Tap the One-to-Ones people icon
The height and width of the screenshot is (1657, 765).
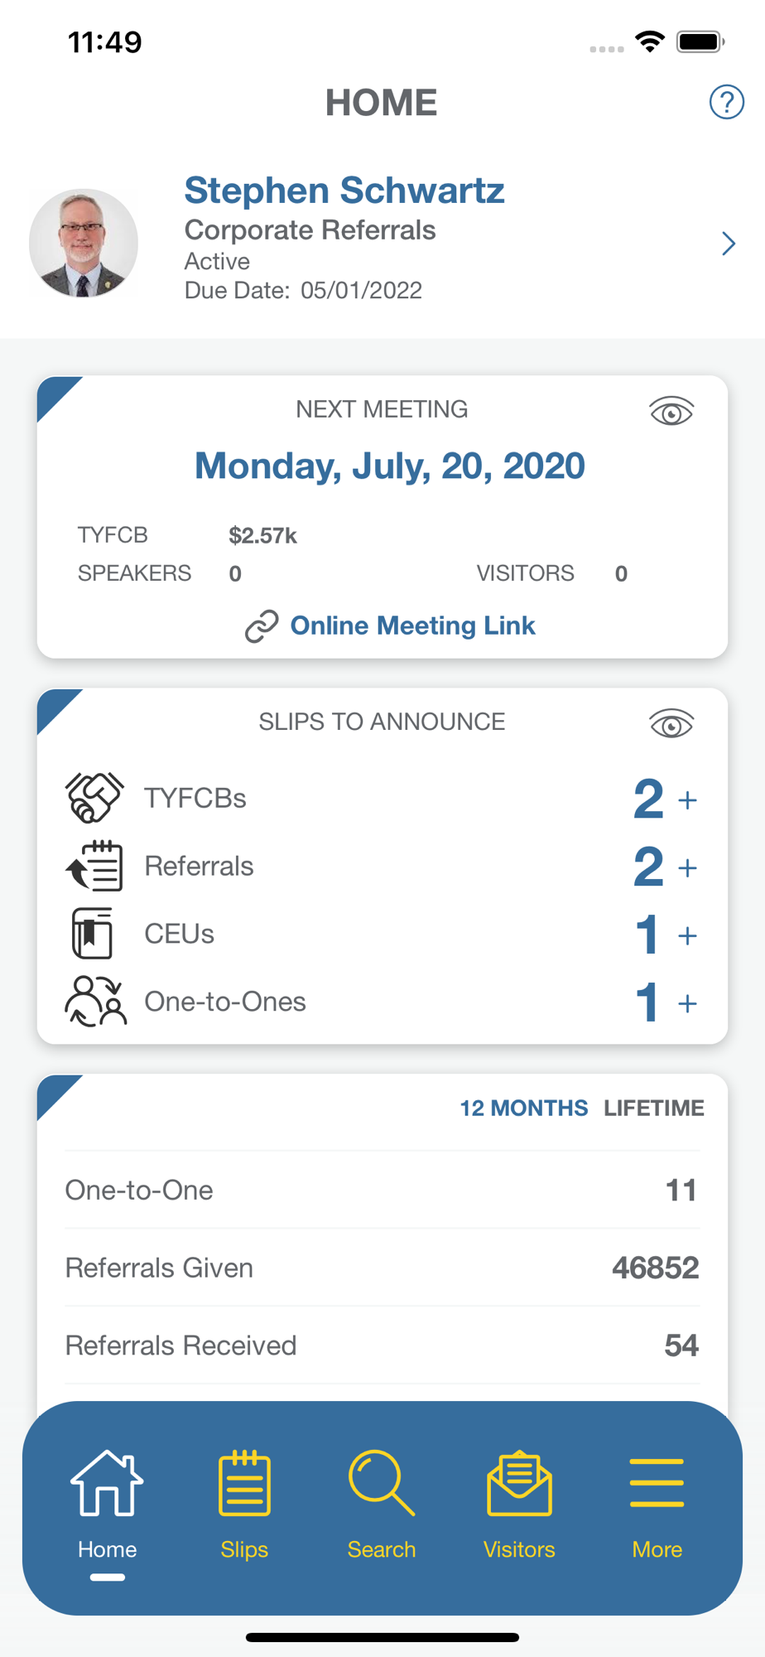click(95, 1002)
